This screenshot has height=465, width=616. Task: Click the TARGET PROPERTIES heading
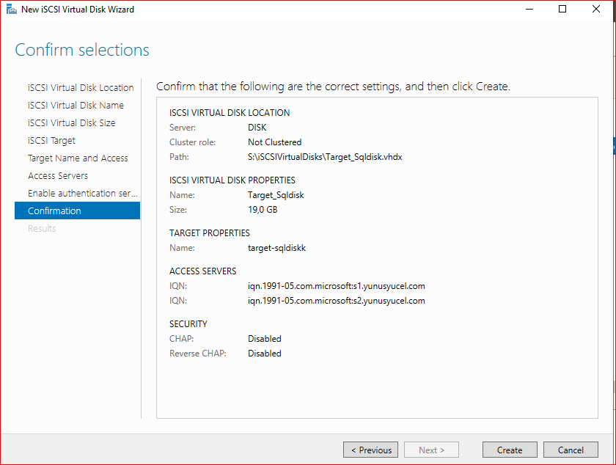[x=210, y=233]
